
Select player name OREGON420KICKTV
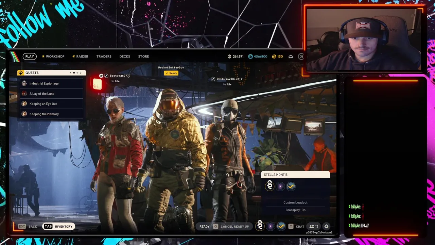coord(230,79)
